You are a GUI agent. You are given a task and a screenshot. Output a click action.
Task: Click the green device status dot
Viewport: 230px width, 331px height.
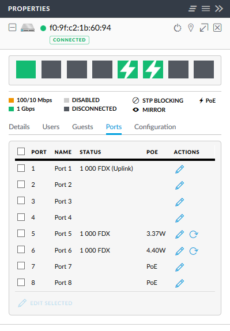(43, 28)
